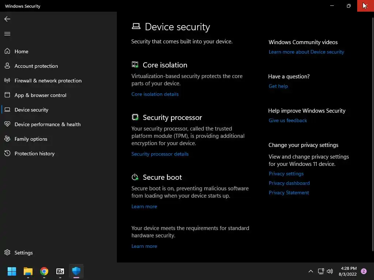Restore down the Windows Security window
The height and width of the screenshot is (280, 374).
[348, 6]
